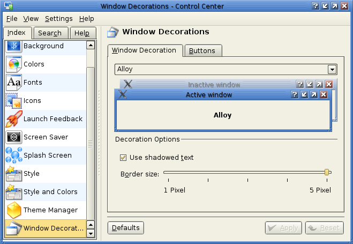Click minimize button in Inactive window preview
Screen dimensions: 353x244
(310, 84)
